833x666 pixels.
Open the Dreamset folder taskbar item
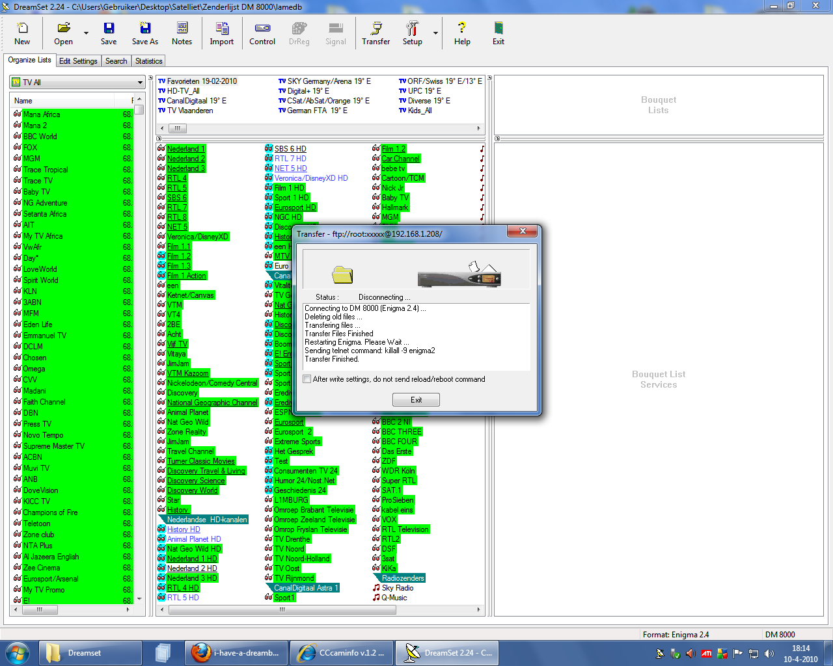click(90, 653)
